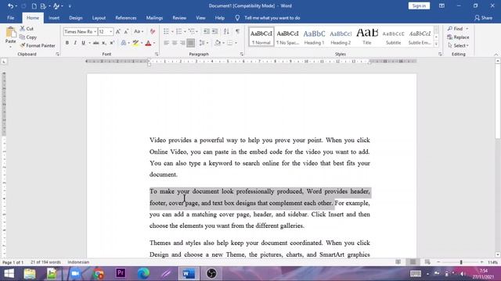Toggle subscript formatting

click(x=103, y=43)
